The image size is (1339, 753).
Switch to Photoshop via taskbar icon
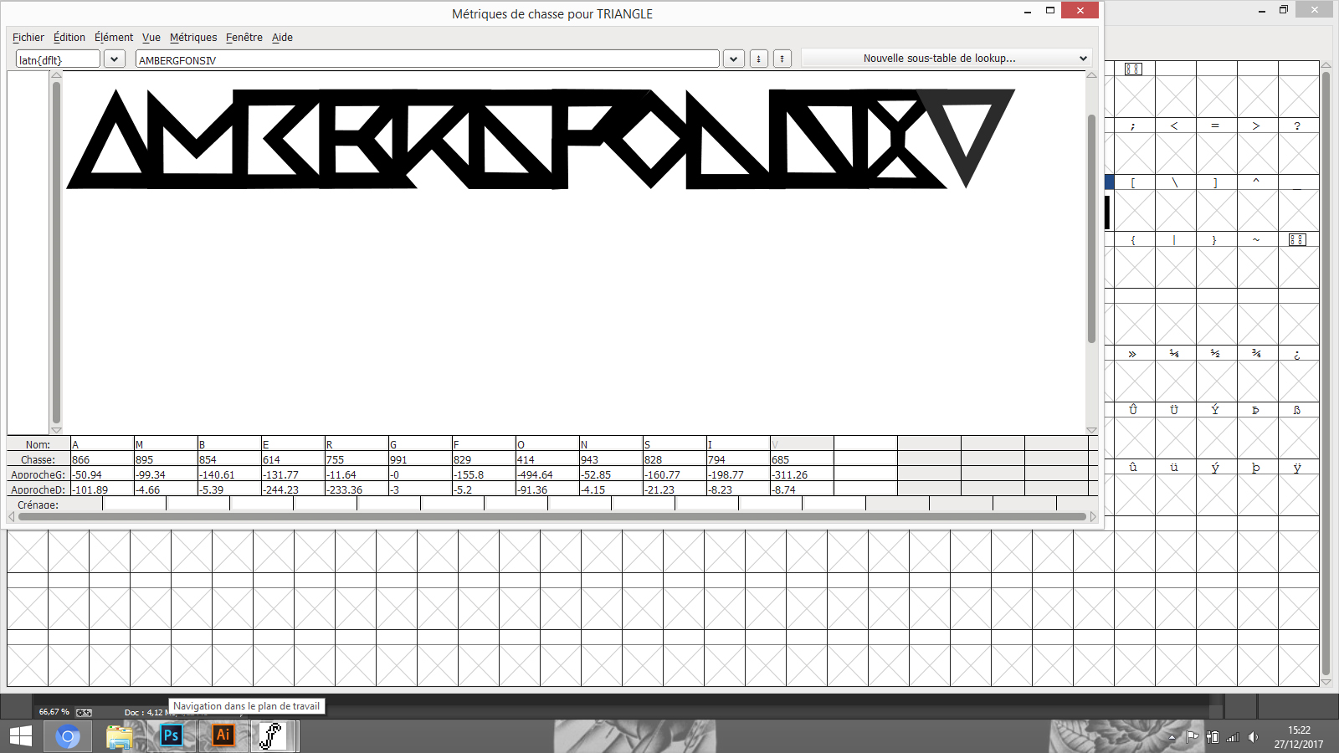(x=172, y=736)
